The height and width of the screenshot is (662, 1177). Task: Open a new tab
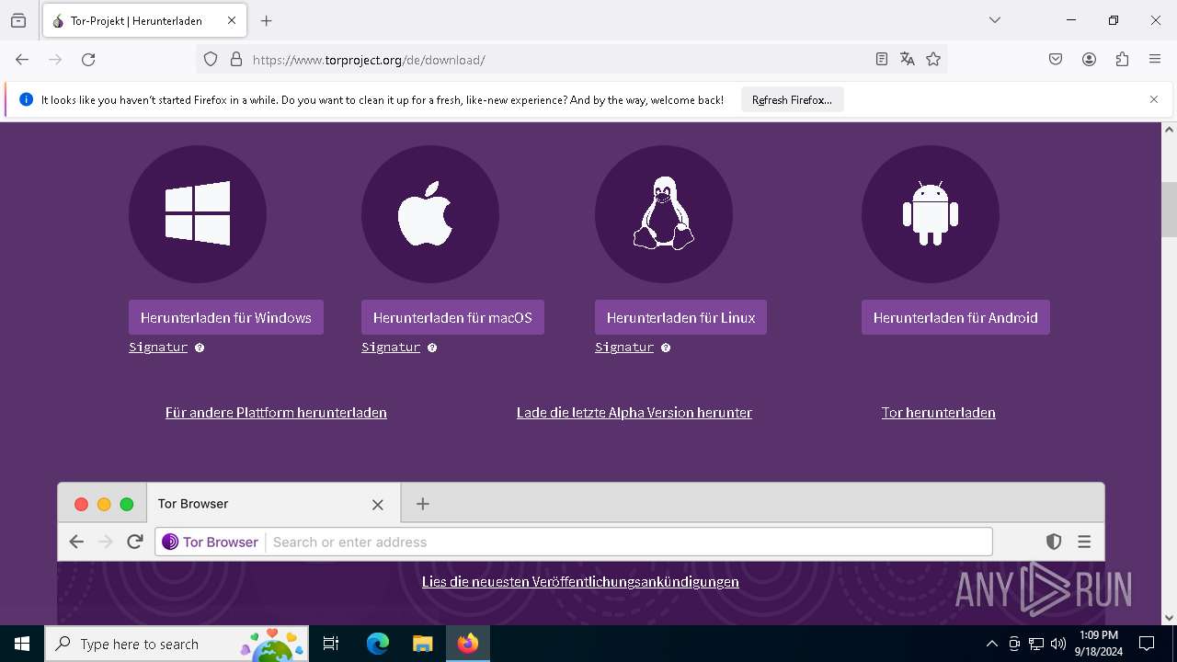tap(267, 20)
